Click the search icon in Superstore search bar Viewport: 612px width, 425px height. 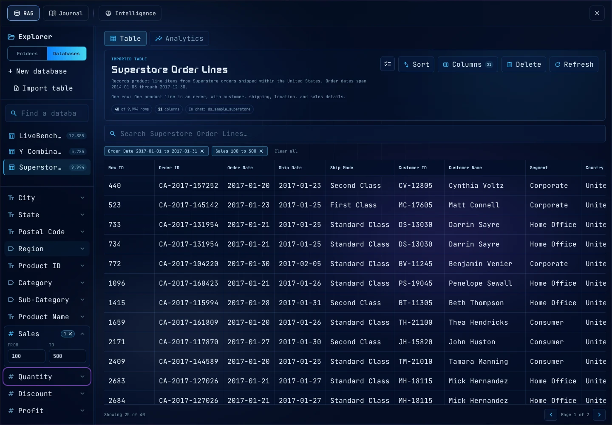[113, 133]
